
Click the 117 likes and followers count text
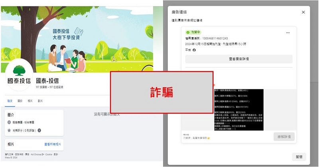point(49,87)
